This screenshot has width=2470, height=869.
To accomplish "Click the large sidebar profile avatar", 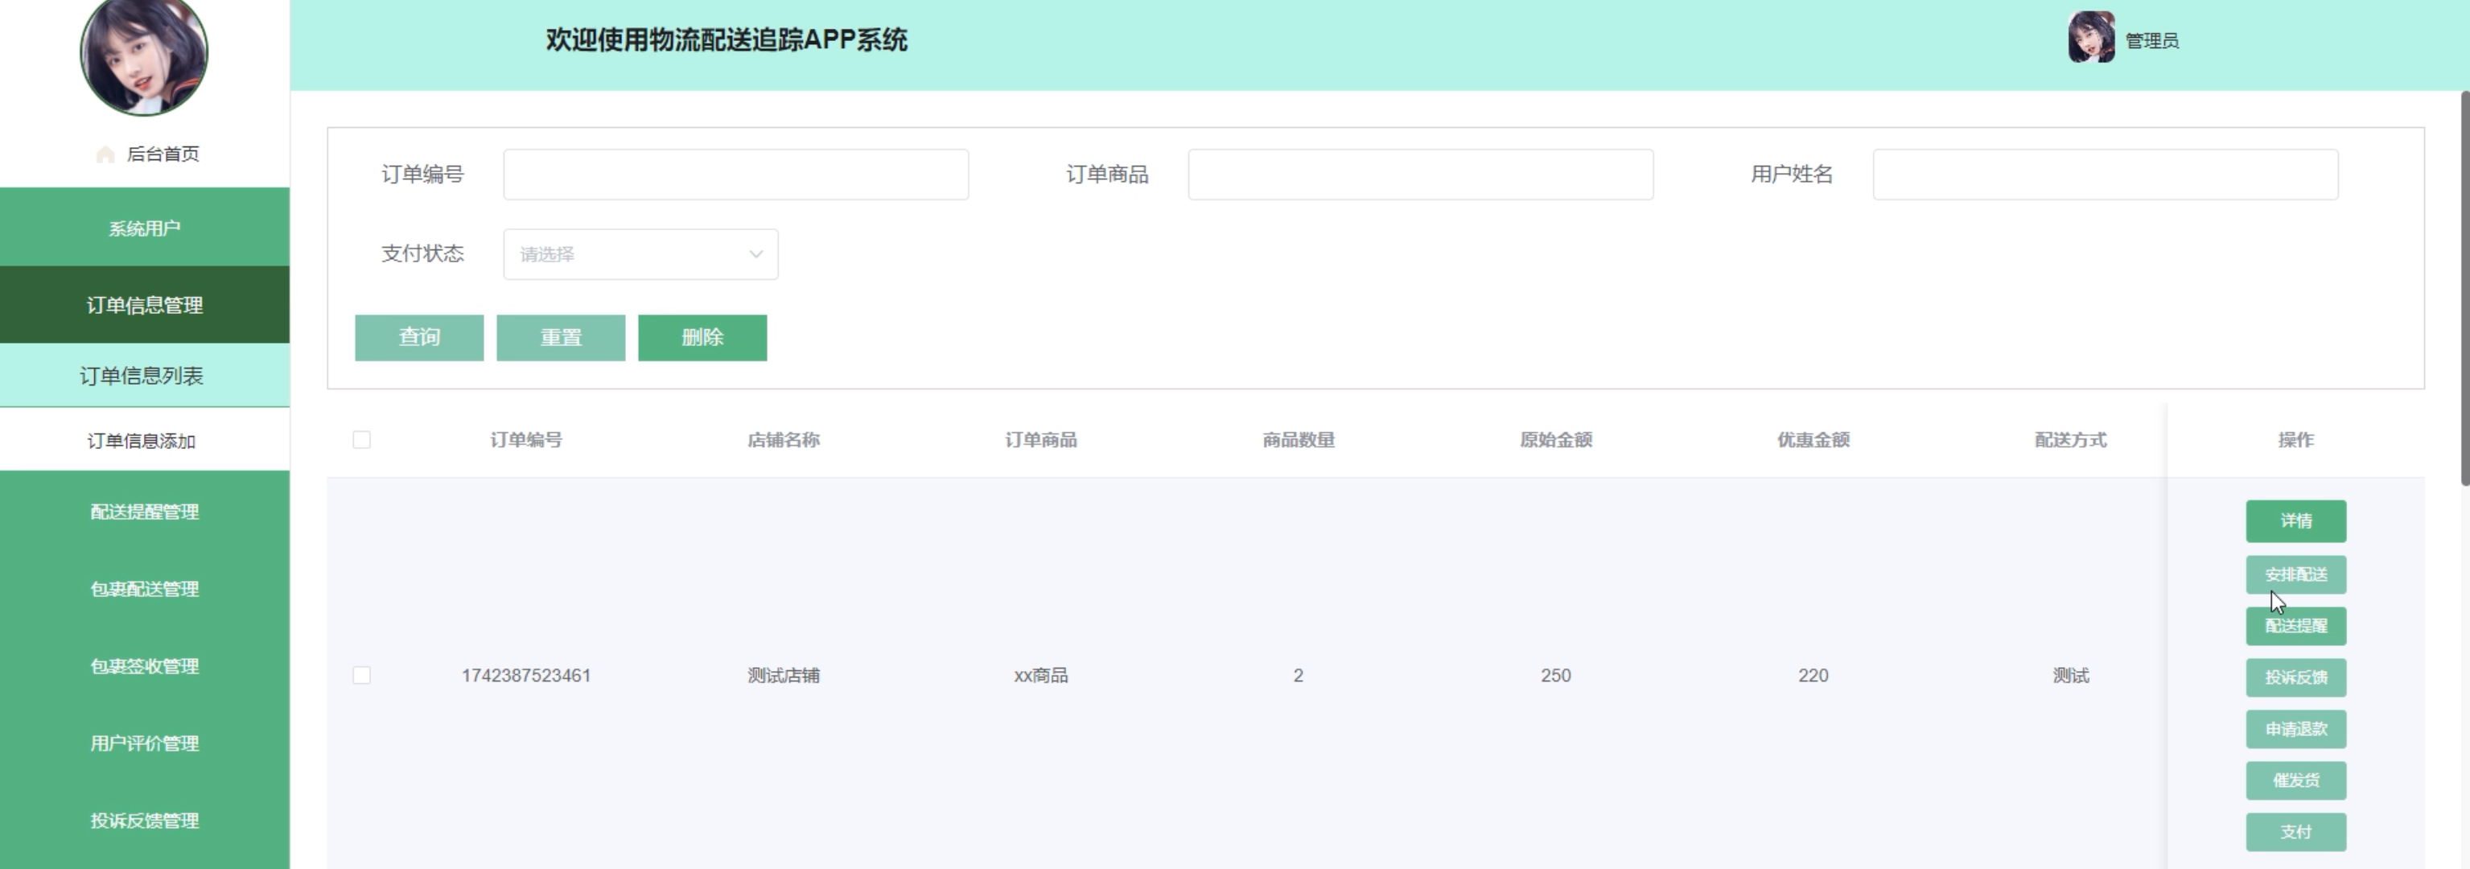I will point(144,55).
